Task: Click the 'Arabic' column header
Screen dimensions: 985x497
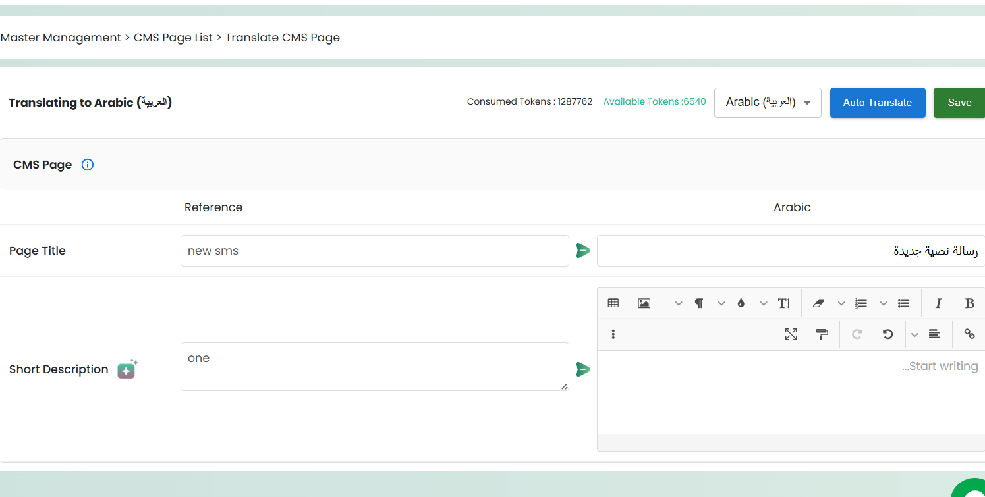Action: (x=792, y=207)
